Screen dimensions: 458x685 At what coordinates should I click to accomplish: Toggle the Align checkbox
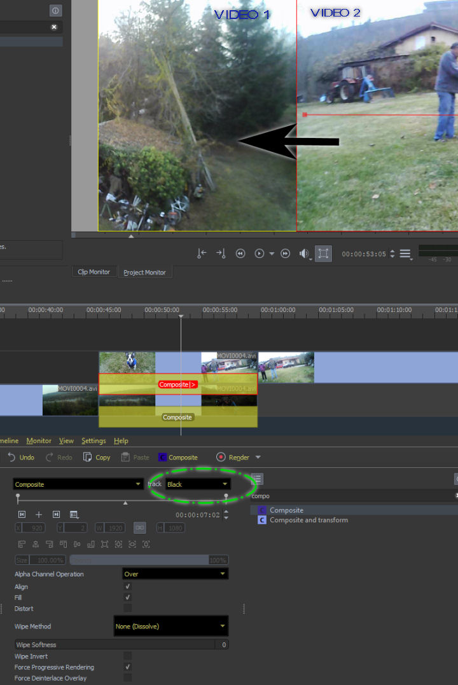point(127,587)
